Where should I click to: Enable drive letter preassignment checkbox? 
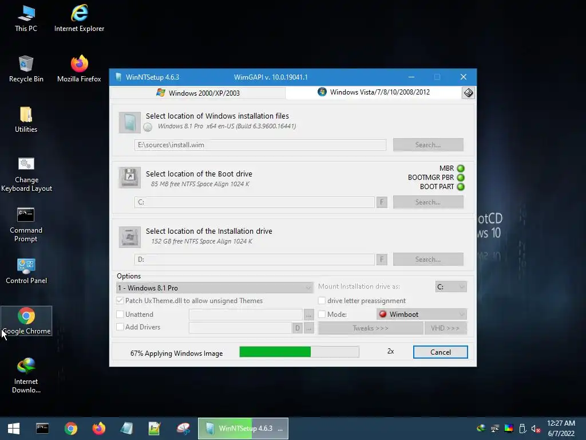pos(322,300)
